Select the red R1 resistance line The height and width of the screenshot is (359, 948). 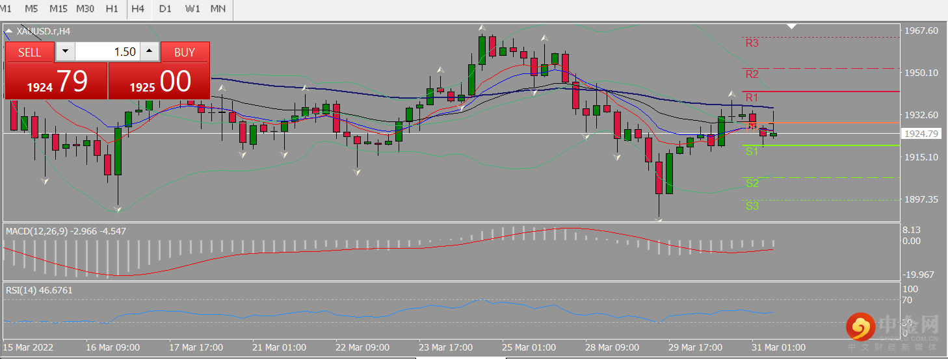pos(819,92)
